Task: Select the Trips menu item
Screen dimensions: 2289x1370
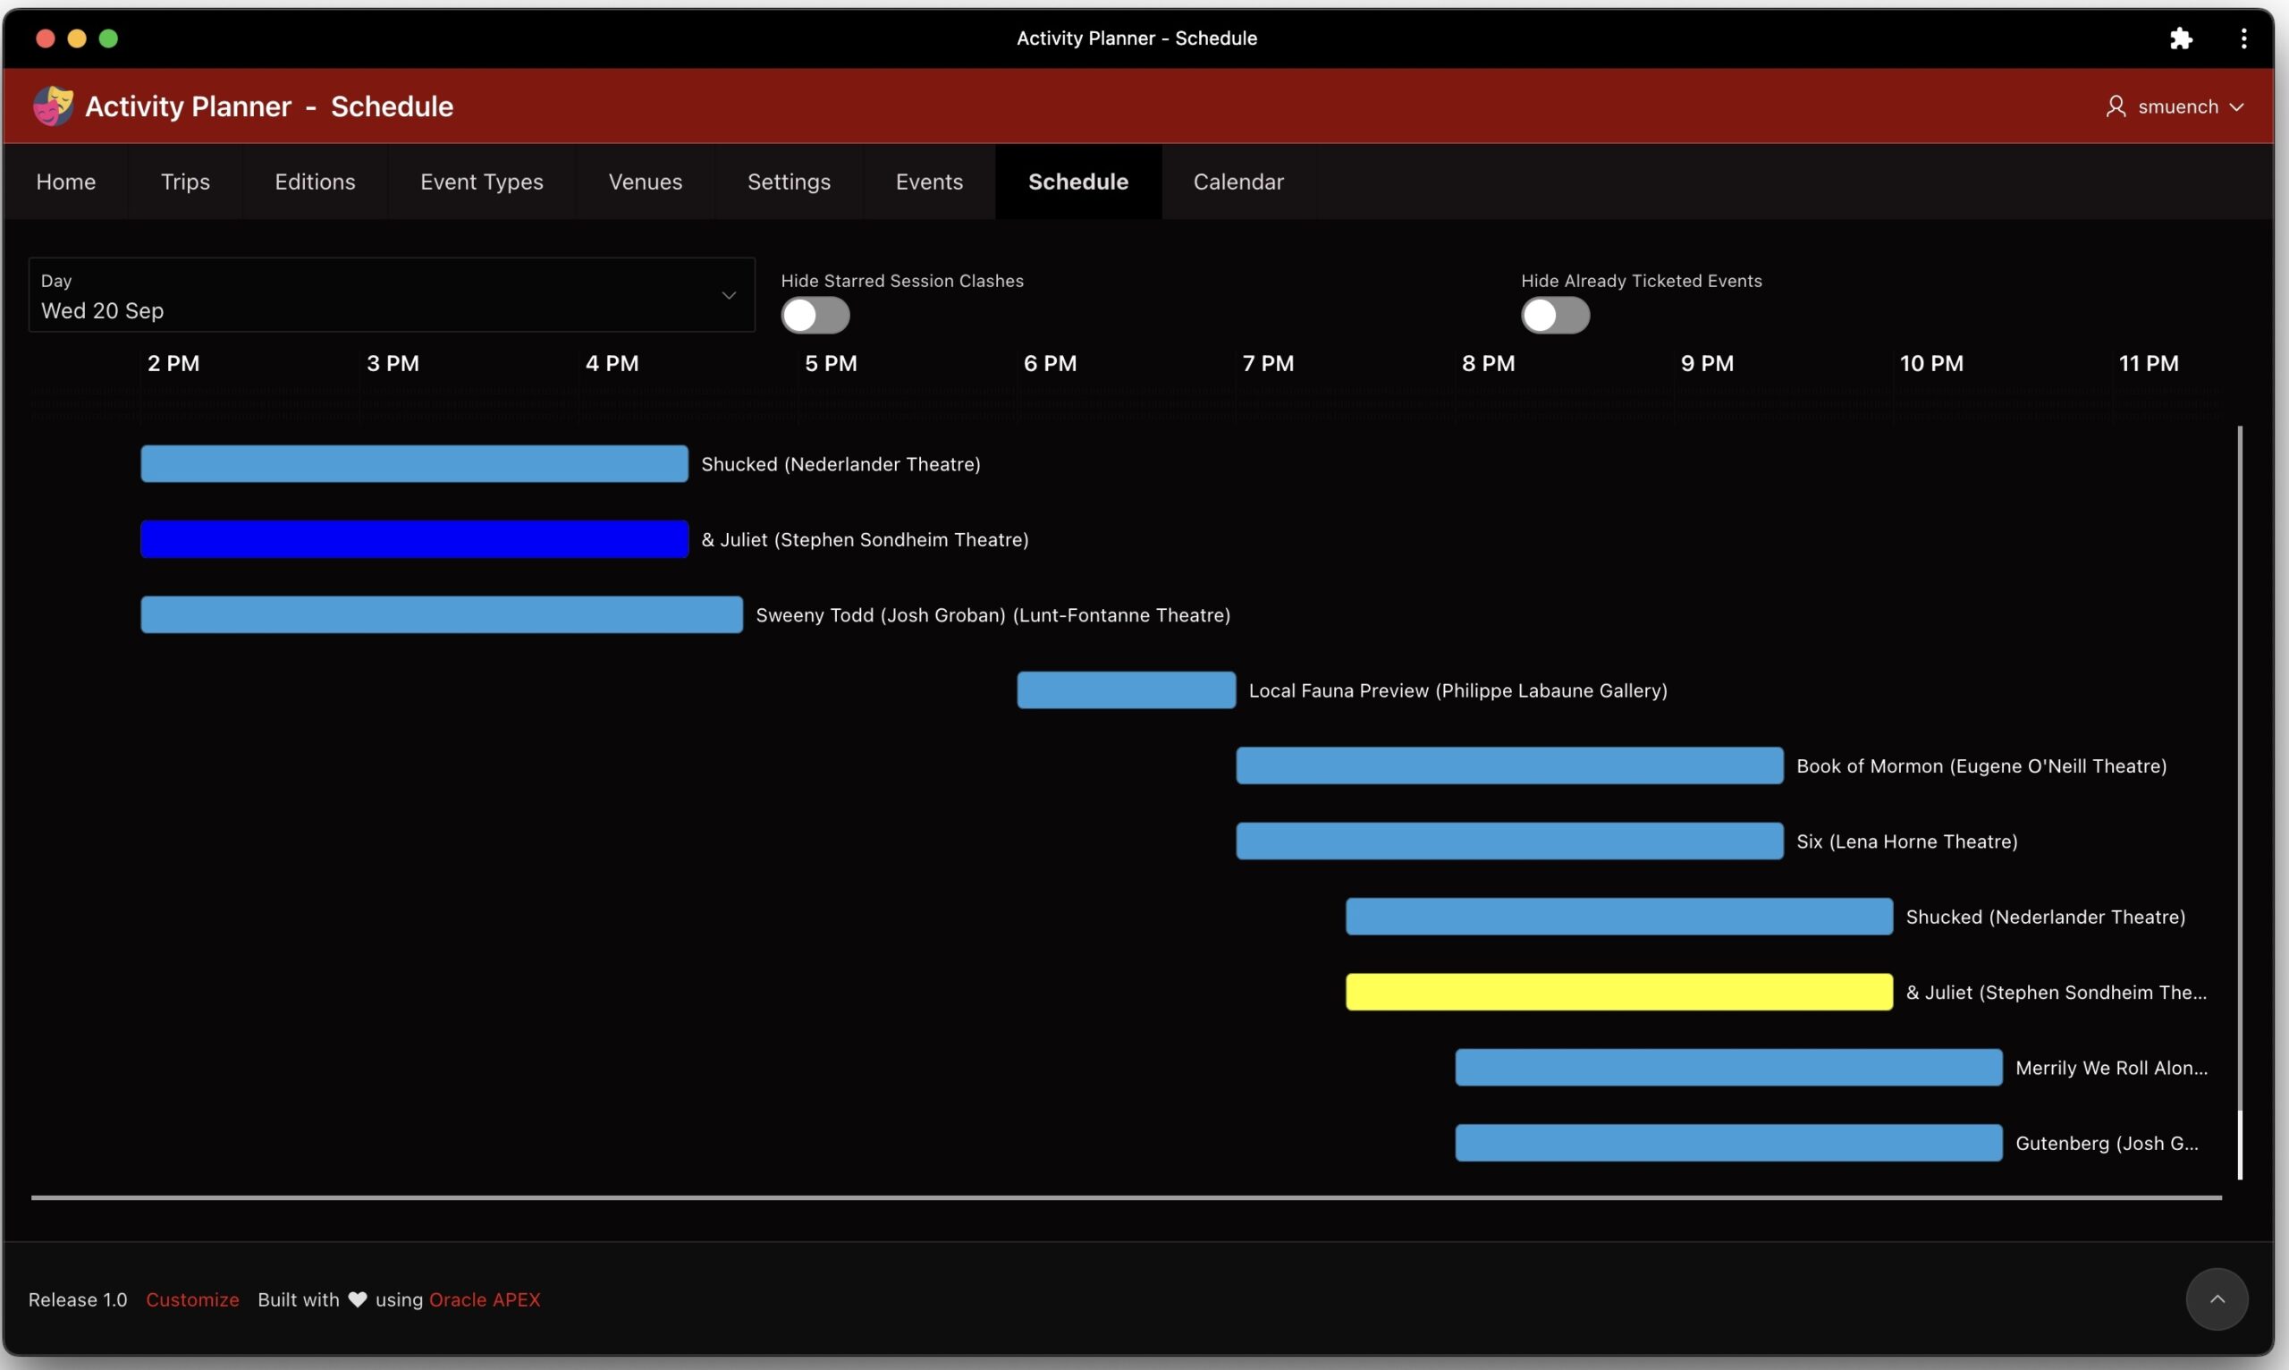Action: click(x=184, y=181)
